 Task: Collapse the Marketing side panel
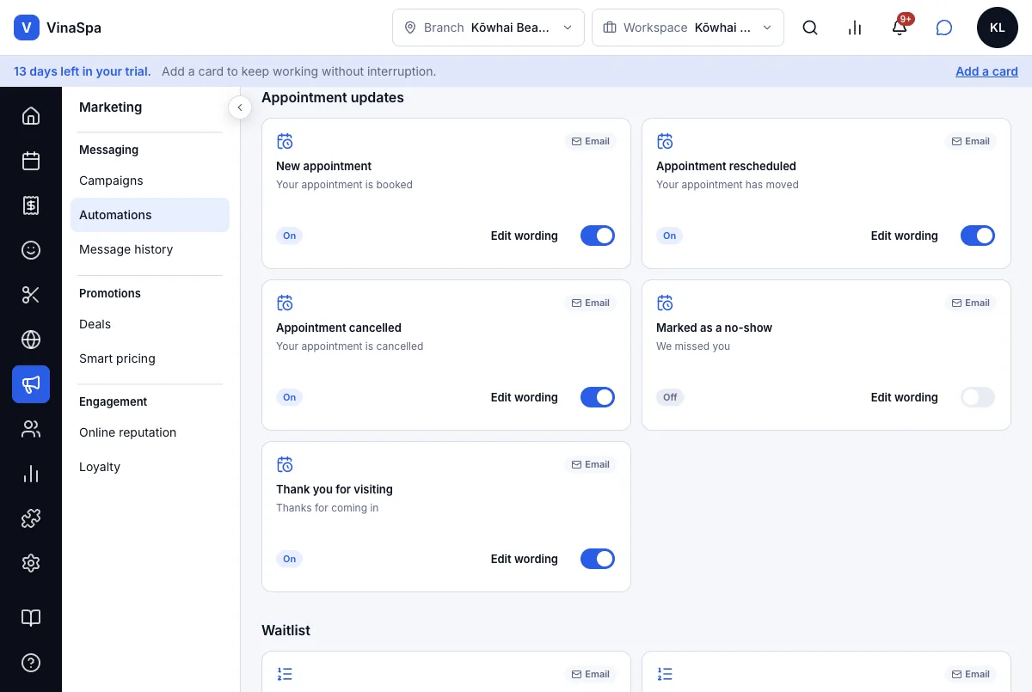[240, 107]
